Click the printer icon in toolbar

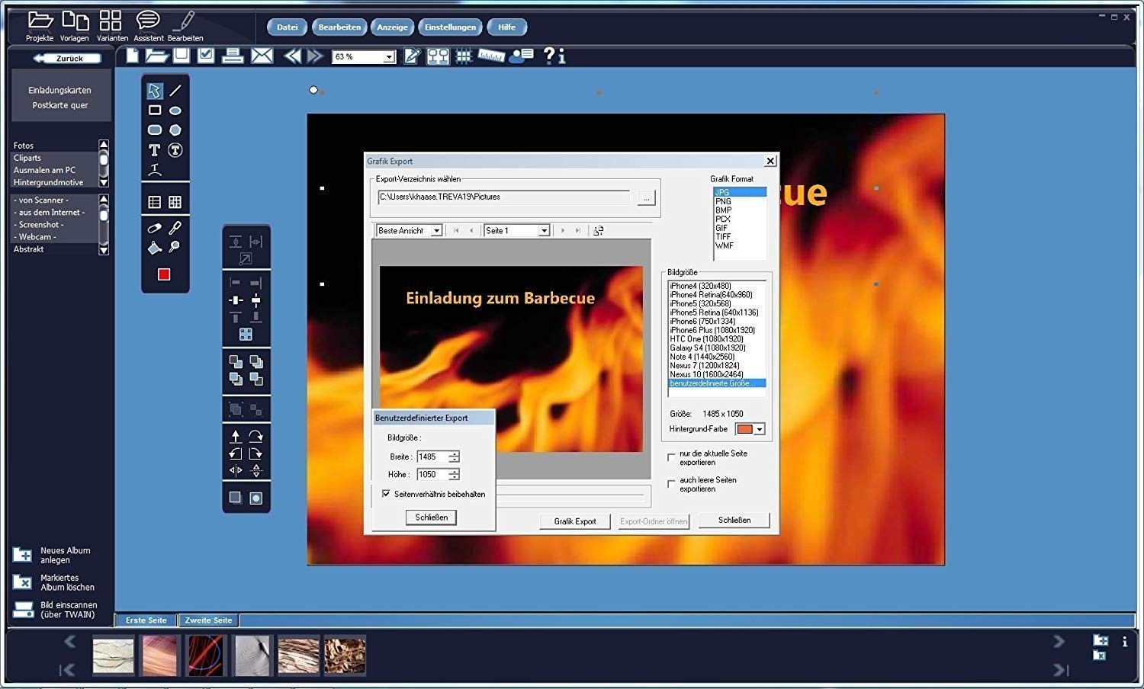coord(233,56)
